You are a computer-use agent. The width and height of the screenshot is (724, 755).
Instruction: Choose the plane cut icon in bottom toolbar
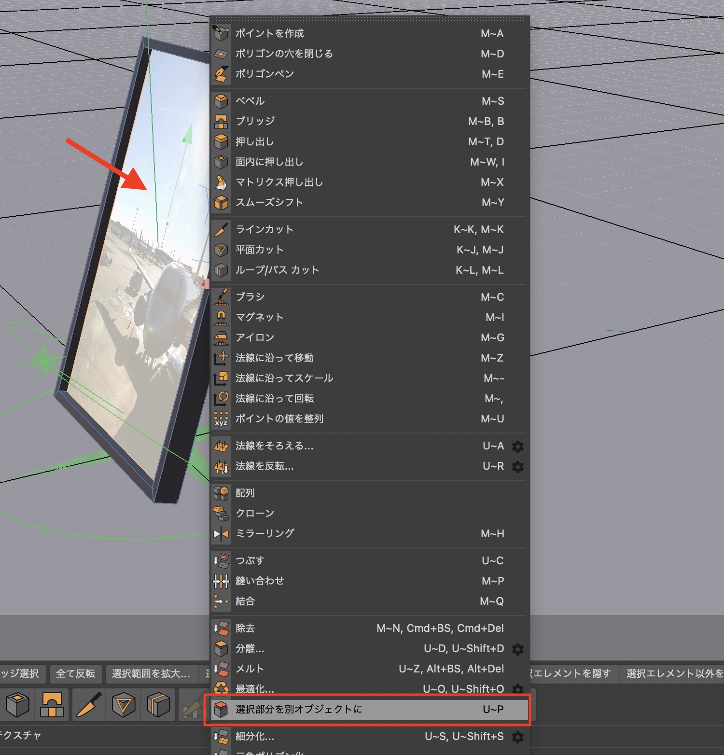[x=124, y=705]
